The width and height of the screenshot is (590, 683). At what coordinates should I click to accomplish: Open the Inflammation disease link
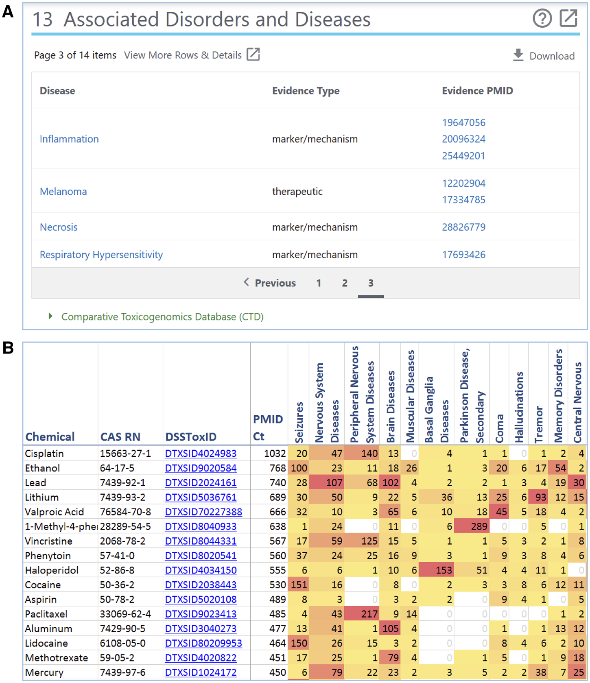[69, 139]
